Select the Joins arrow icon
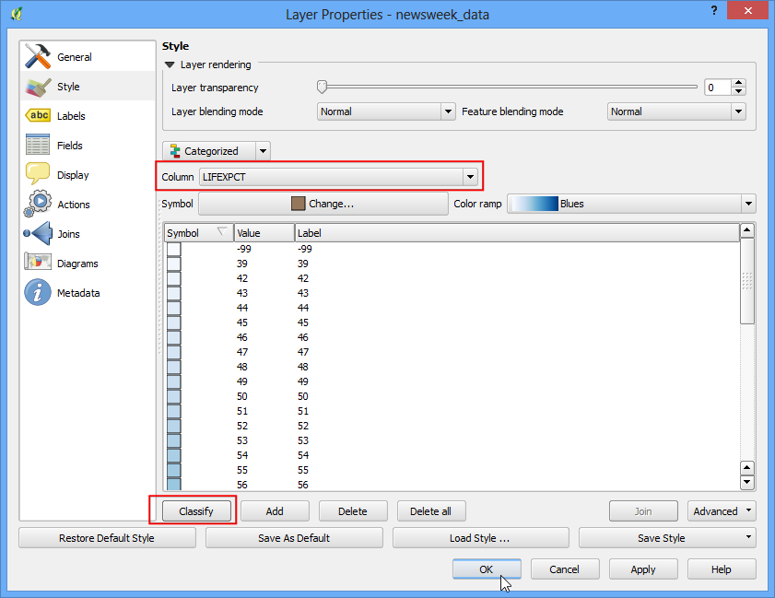 (x=38, y=233)
